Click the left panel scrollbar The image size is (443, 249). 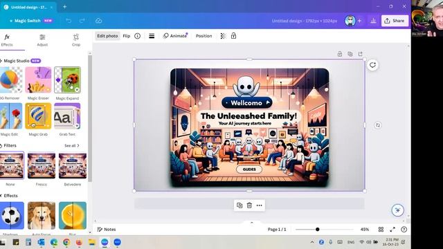pyautogui.click(x=90, y=118)
